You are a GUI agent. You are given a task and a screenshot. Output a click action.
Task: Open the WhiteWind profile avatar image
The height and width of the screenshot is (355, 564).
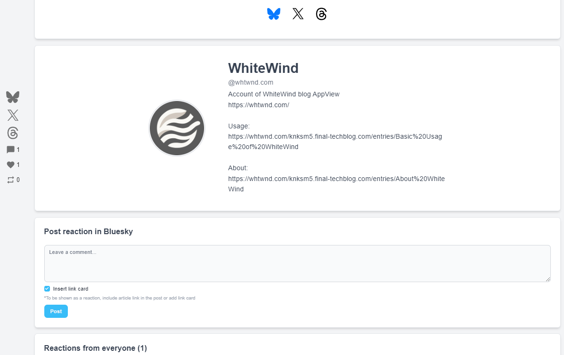click(177, 128)
